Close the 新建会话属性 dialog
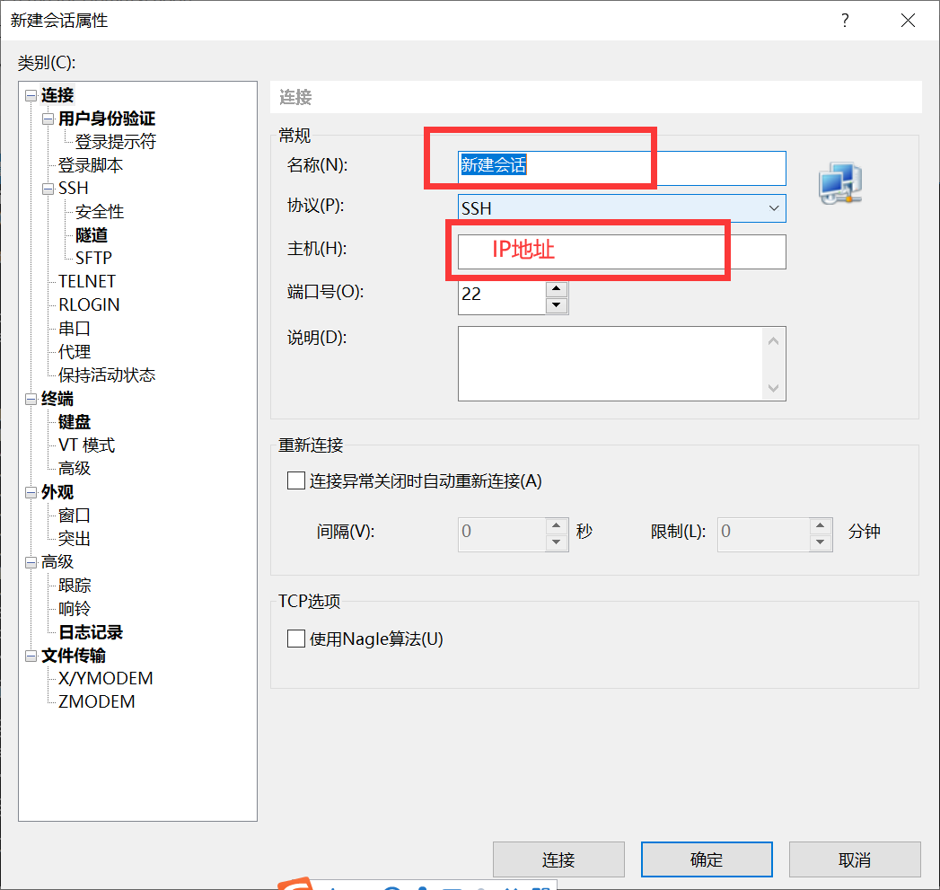940x890 pixels. [908, 21]
